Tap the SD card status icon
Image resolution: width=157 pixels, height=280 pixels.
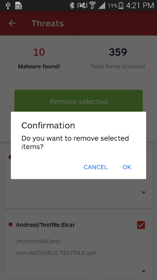click(x=18, y=5)
